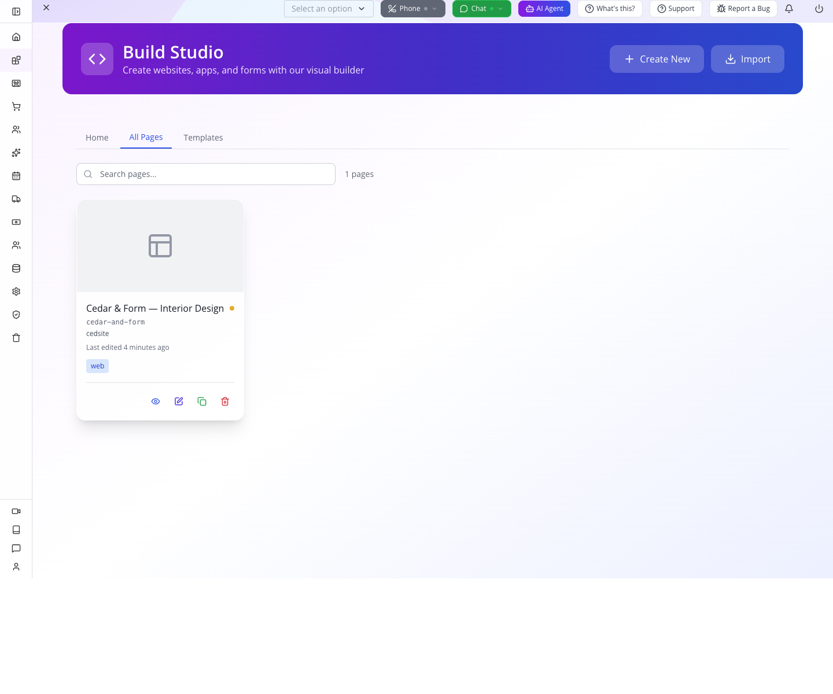Image resolution: width=833 pixels, height=694 pixels.
Task: Open the book documentation sidebar icon
Action: (x=16, y=530)
